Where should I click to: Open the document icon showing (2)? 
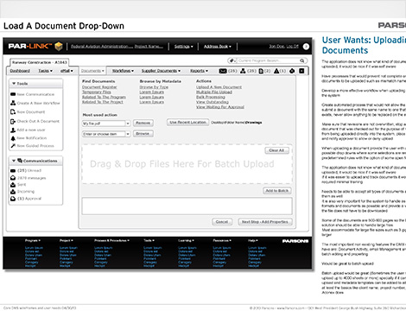(261, 71)
